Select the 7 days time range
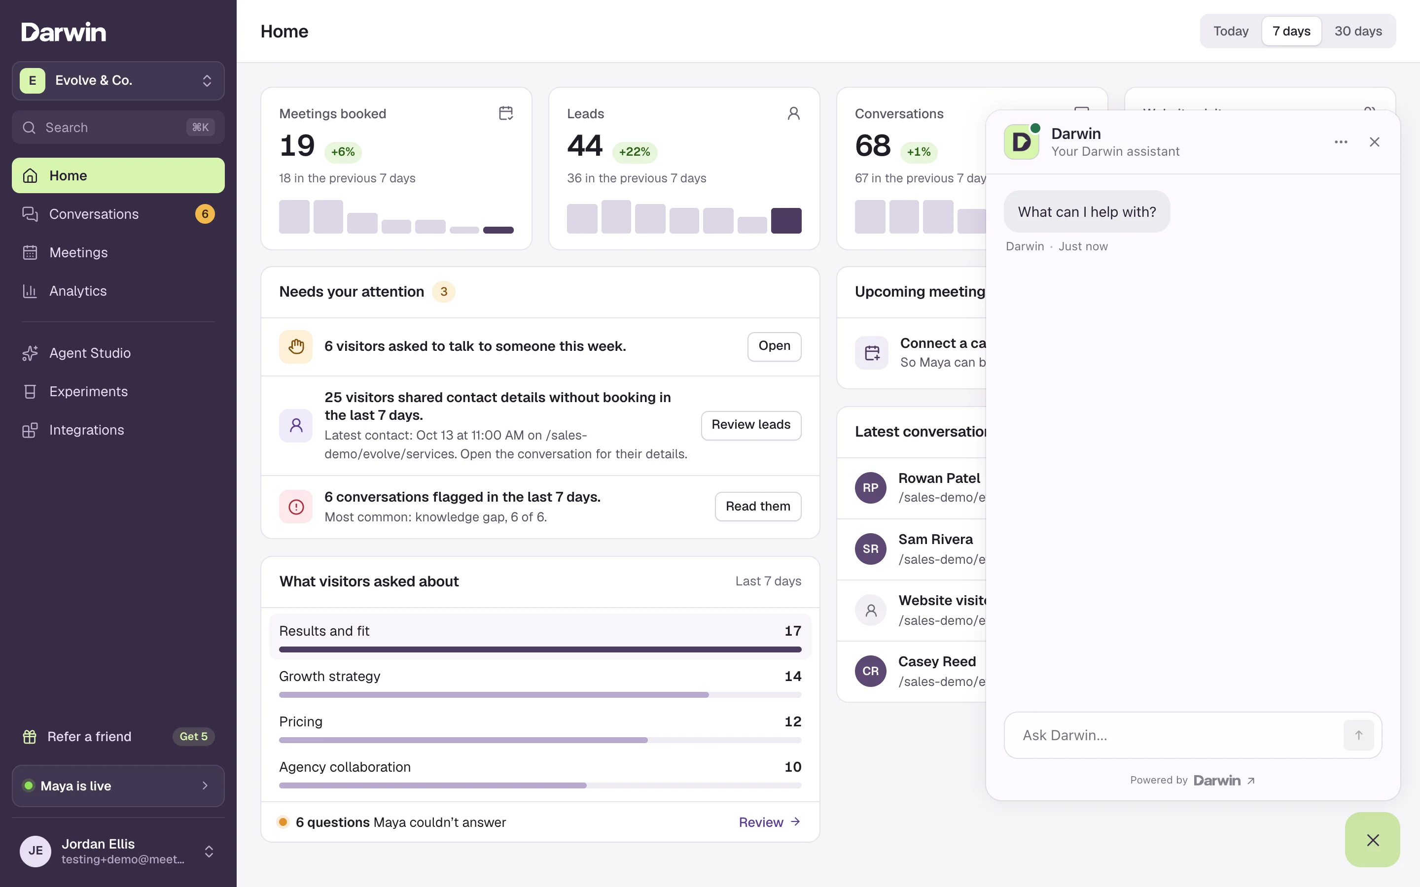The height and width of the screenshot is (887, 1420). 1291,31
